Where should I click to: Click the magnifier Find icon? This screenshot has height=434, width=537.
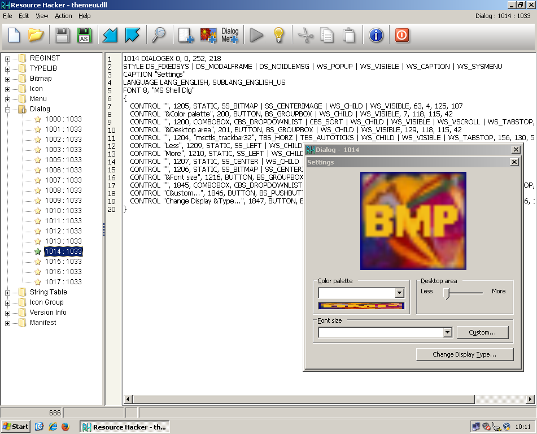tap(159, 35)
